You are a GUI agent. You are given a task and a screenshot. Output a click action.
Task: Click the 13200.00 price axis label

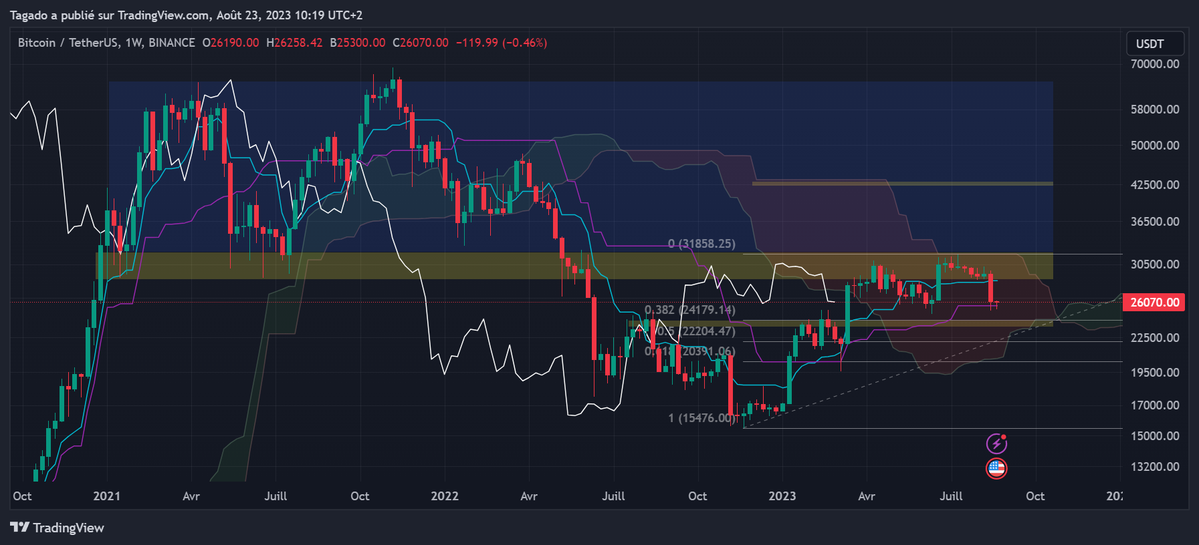(1155, 467)
